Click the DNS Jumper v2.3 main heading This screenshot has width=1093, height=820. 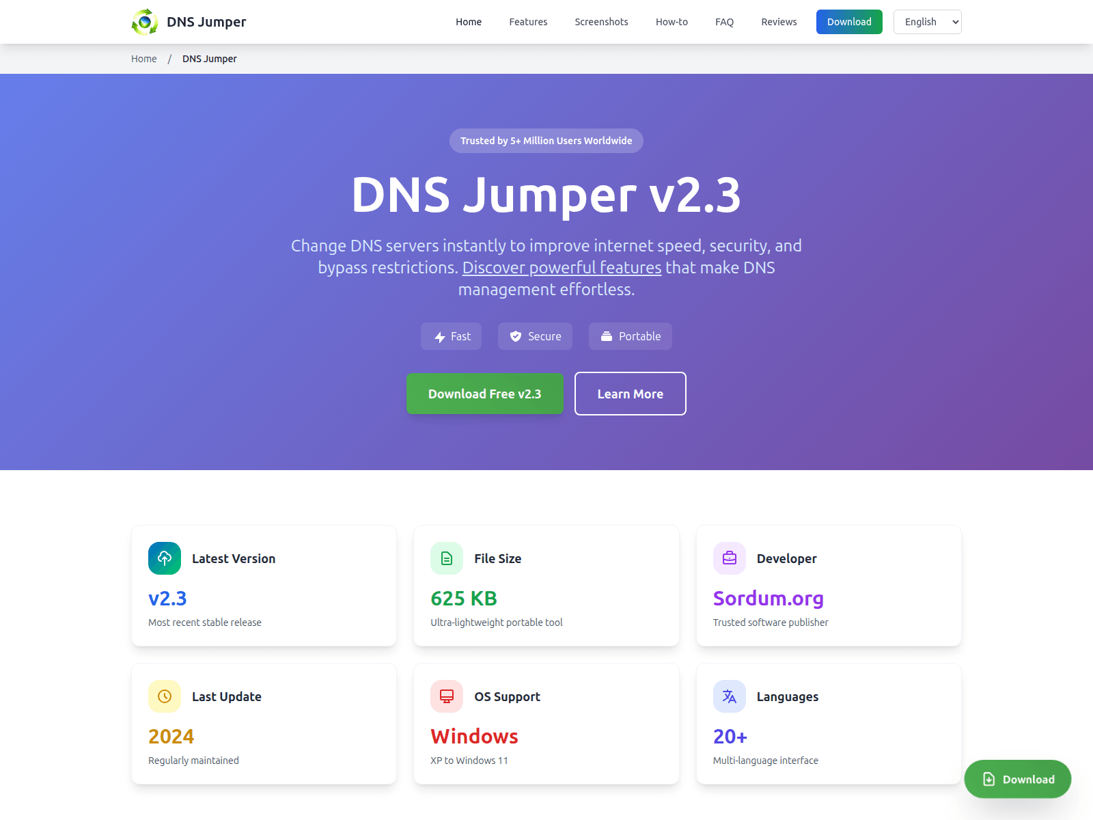pyautogui.click(x=546, y=195)
